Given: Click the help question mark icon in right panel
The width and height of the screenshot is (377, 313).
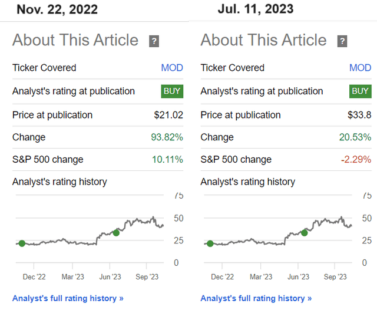Looking at the screenshot, I should point(342,41).
